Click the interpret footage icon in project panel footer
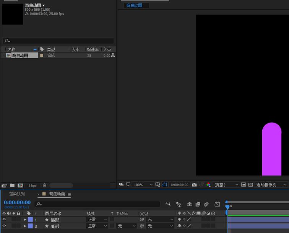289x233 pixels. pos(4,185)
